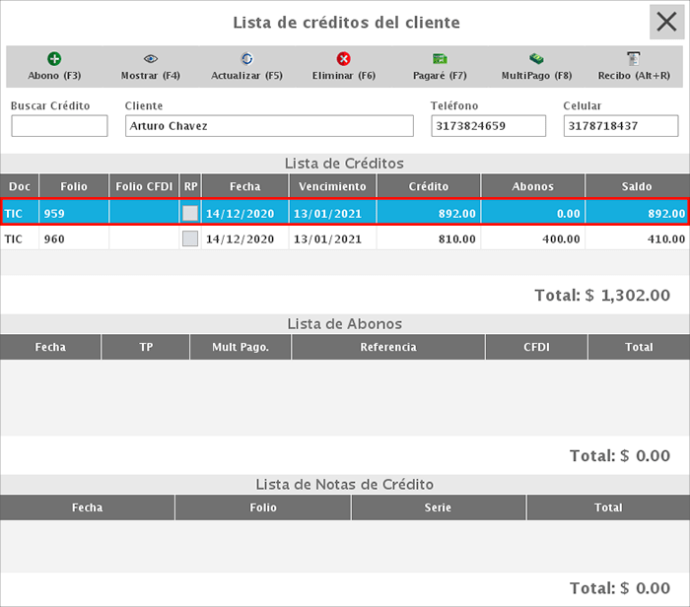
Task: Click the Celular field 3178718437
Action: [x=621, y=126]
